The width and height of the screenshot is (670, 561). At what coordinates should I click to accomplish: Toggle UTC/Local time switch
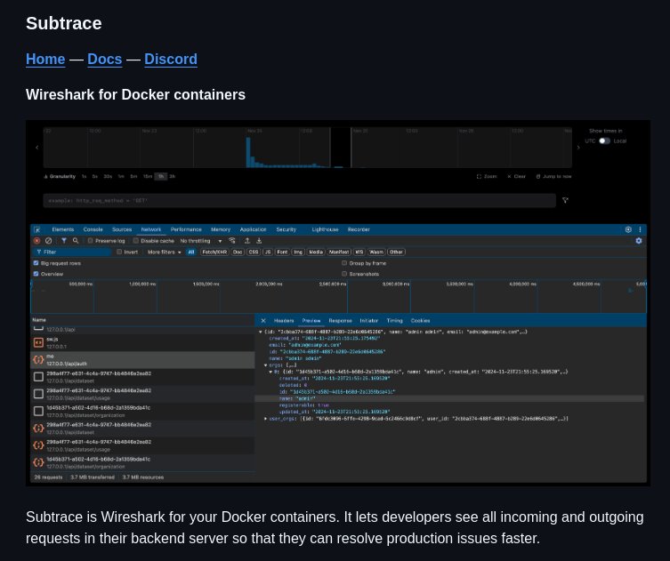click(x=604, y=140)
